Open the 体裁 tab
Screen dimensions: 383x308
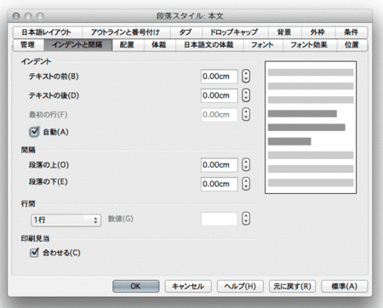[x=159, y=45]
